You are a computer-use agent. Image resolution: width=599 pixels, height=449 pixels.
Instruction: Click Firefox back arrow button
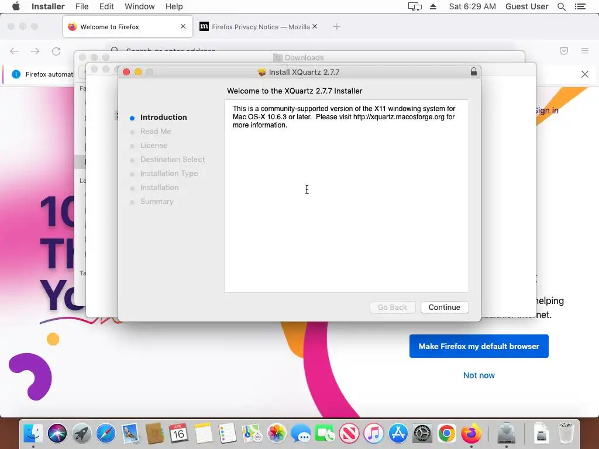(x=14, y=51)
